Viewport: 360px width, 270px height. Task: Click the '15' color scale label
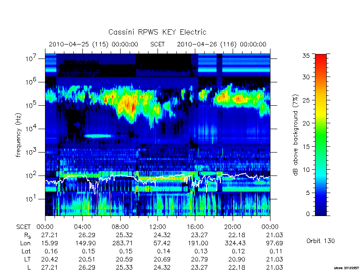click(306, 147)
